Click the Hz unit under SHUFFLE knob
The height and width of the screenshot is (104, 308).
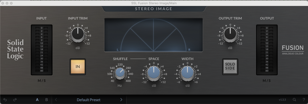coord(120,86)
